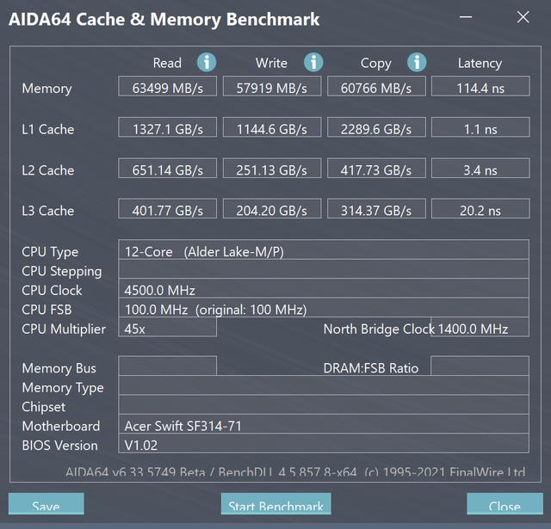Select the L2 Cache Write 251.13 GB/s cell
Image resolution: width=551 pixels, height=529 pixels.
point(273,170)
